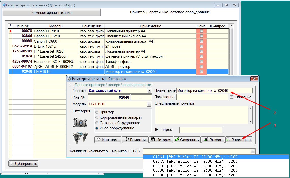Click the Инв.№ column header
Viewport: 290px width, 178px height.
point(23,26)
